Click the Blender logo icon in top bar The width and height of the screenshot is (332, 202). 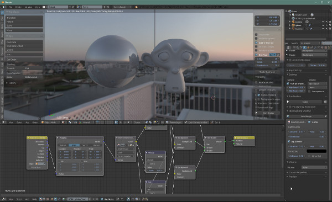[136, 7]
